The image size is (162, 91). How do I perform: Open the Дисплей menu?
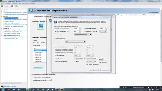pyautogui.click(x=25, y=4)
